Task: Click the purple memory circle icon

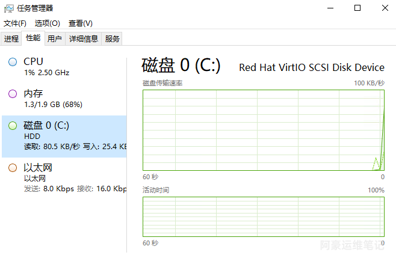Action: coord(13,94)
